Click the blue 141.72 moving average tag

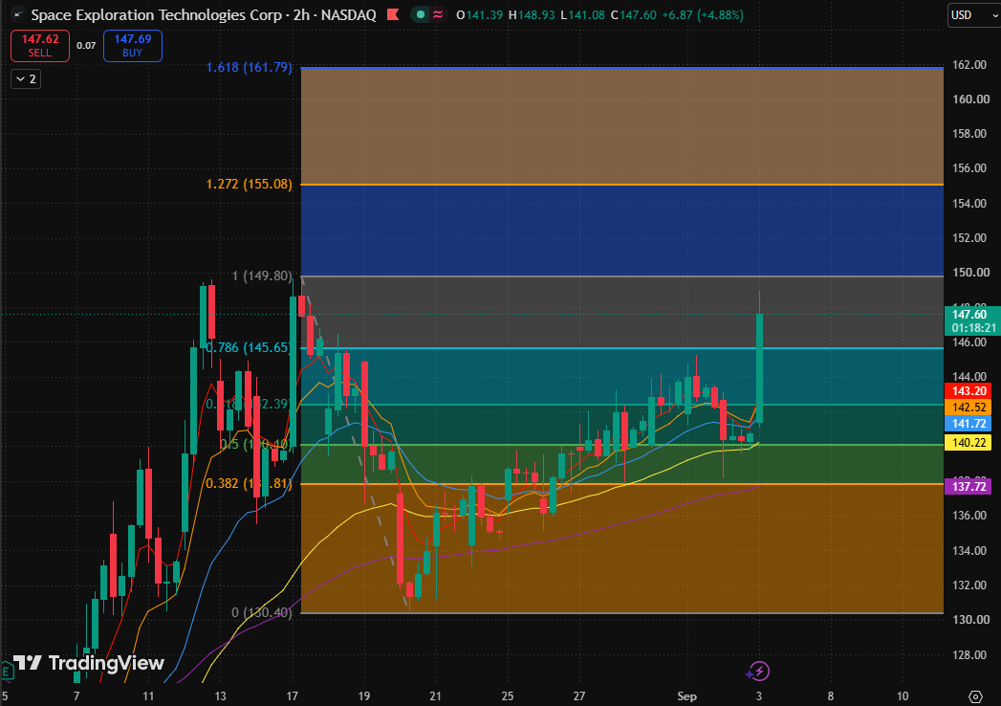click(968, 424)
